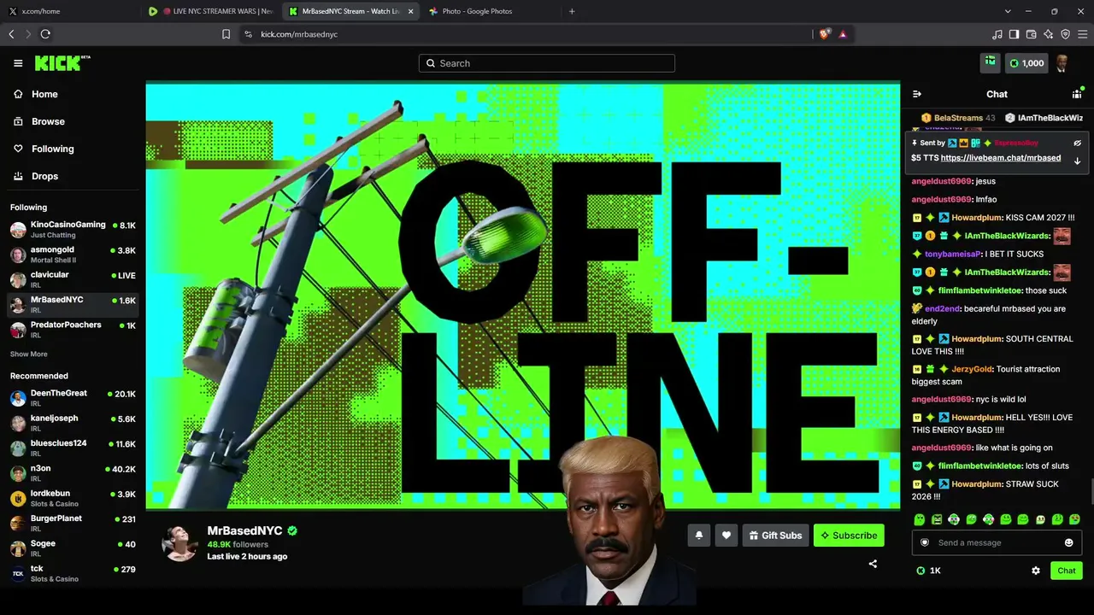Image resolution: width=1094 pixels, height=615 pixels.
Task: Open Sogee recommended channel
Action: [x=73, y=548]
